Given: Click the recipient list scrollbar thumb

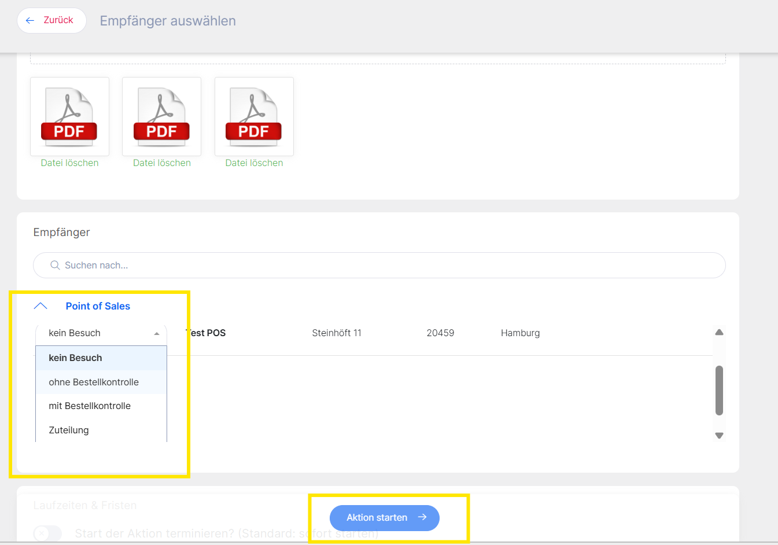Looking at the screenshot, I should (719, 390).
